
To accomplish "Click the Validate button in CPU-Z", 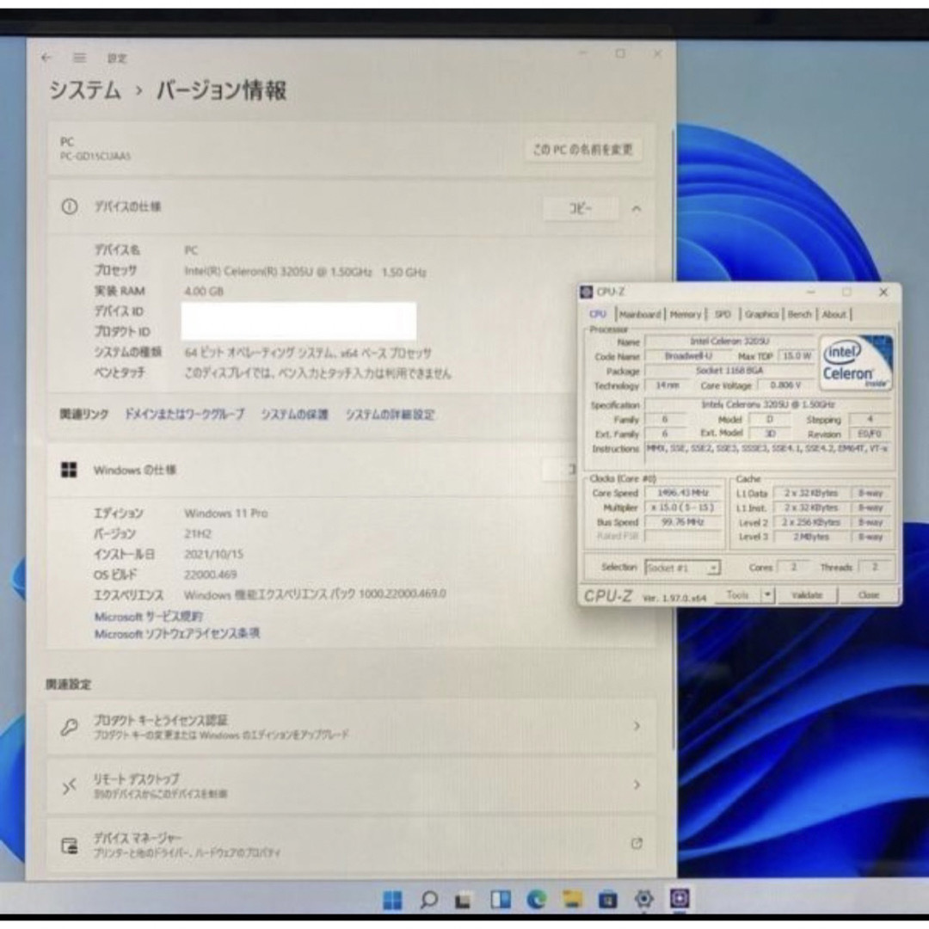I will point(806,595).
